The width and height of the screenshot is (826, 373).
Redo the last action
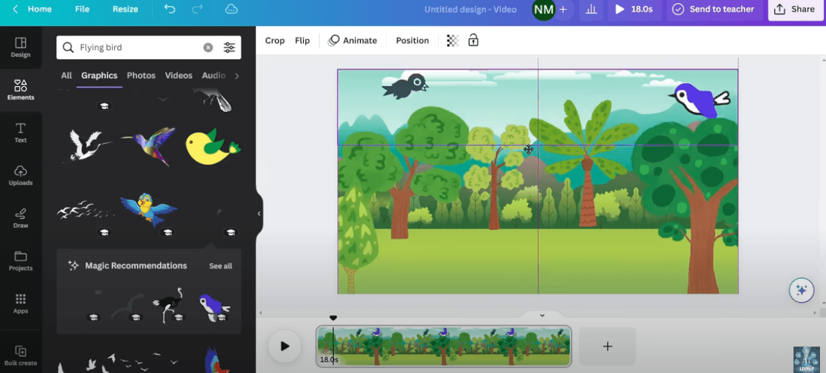point(197,9)
